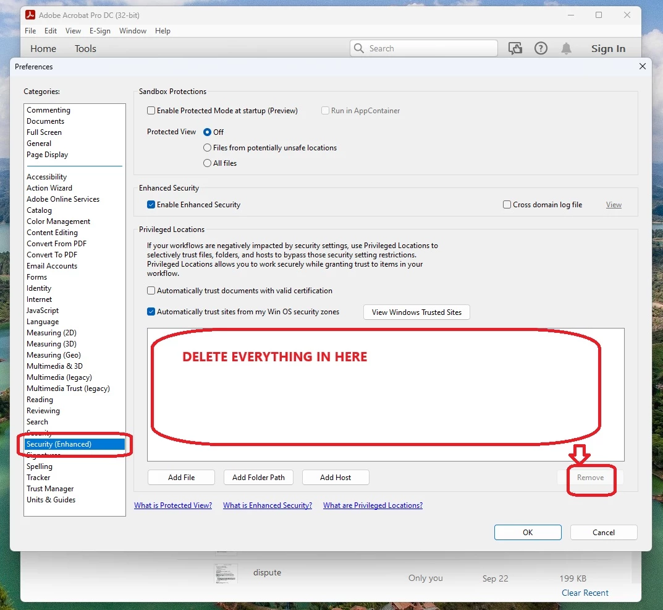The width and height of the screenshot is (663, 610).
Task: Check Automatically trust documents with valid certification
Action: coord(151,290)
